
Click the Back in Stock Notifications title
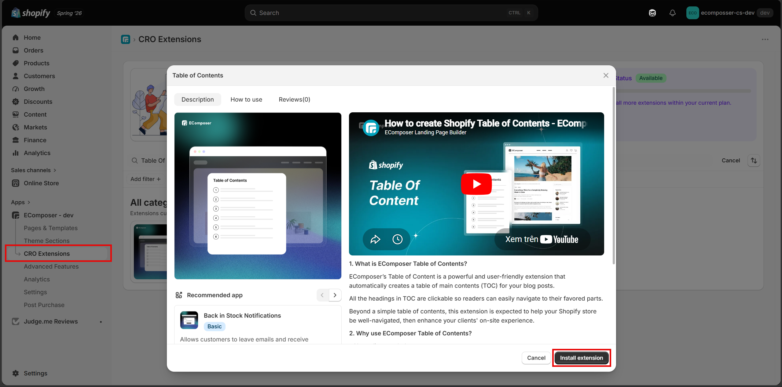242,316
